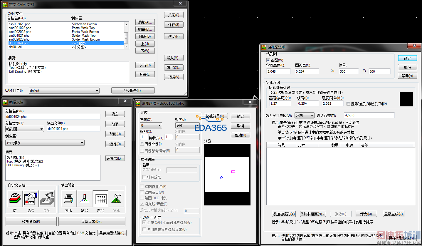Click the 列表(L) button
This screenshot has width=422, height=246.
(x=145, y=74)
